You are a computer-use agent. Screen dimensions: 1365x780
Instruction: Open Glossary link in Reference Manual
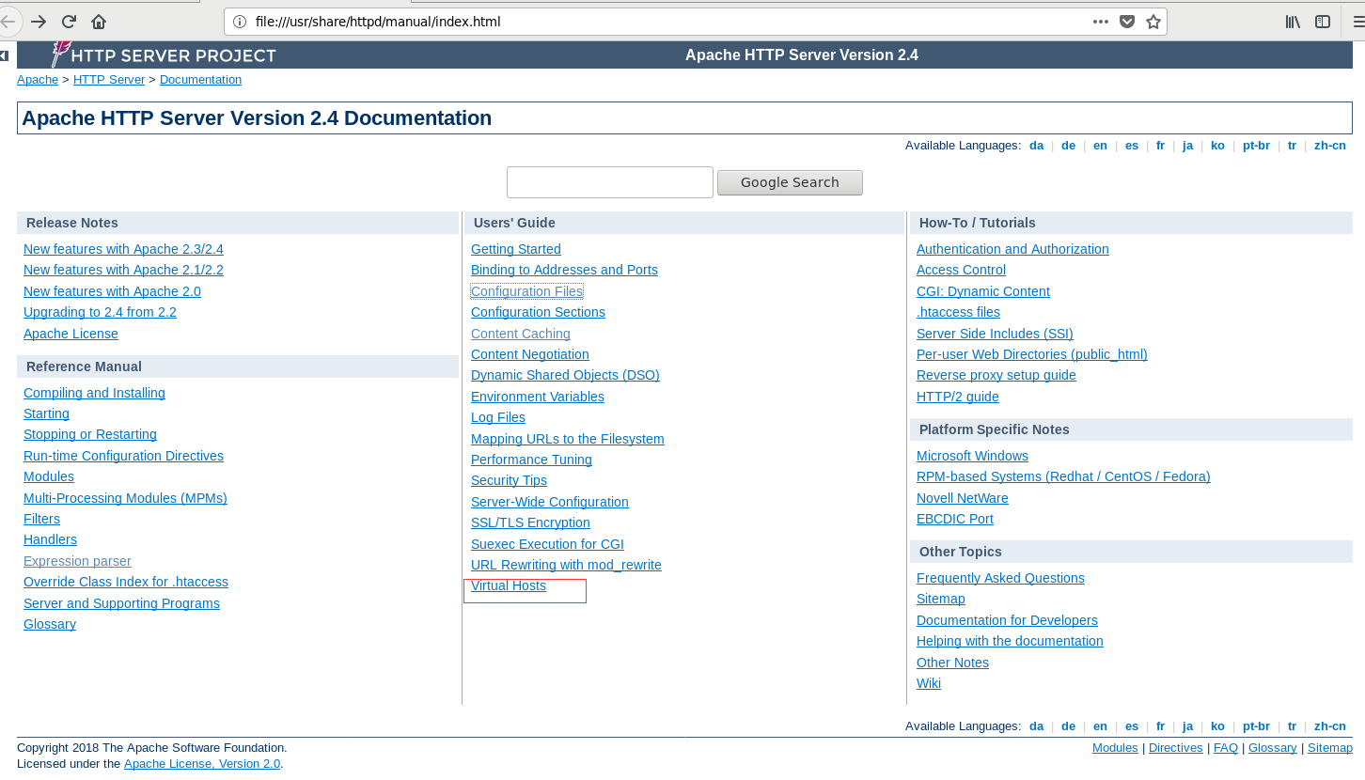[50, 624]
